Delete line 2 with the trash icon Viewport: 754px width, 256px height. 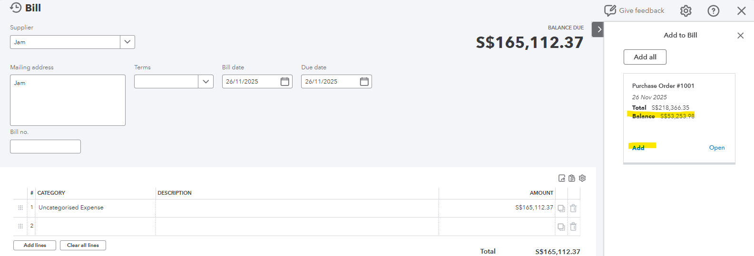573,227
